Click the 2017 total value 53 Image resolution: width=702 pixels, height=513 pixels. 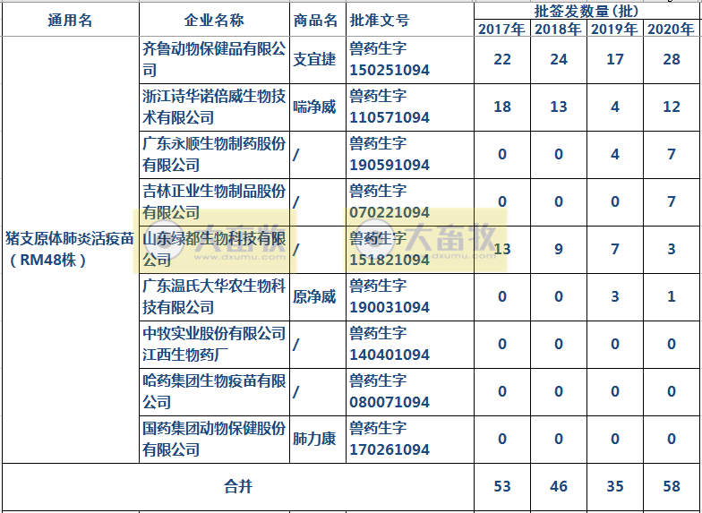501,487
